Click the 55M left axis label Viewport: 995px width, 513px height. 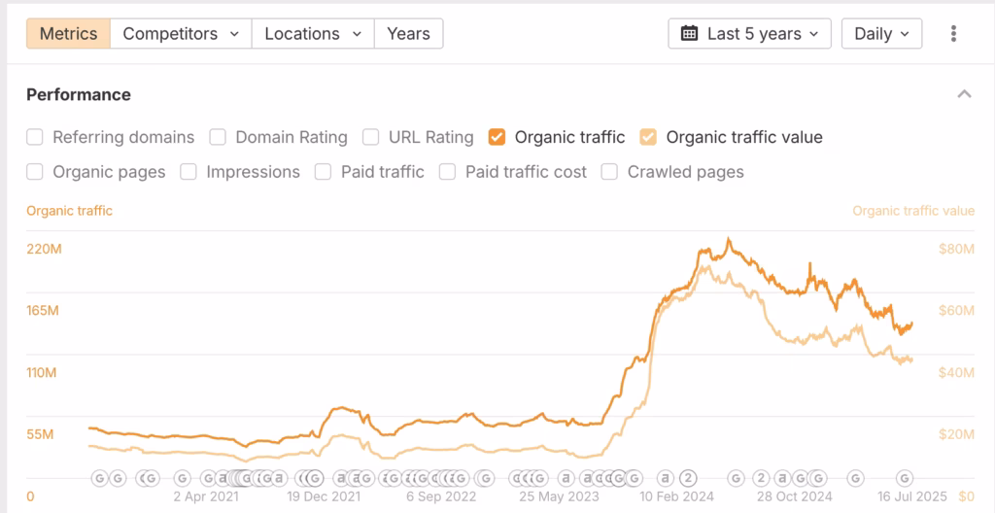[40, 435]
